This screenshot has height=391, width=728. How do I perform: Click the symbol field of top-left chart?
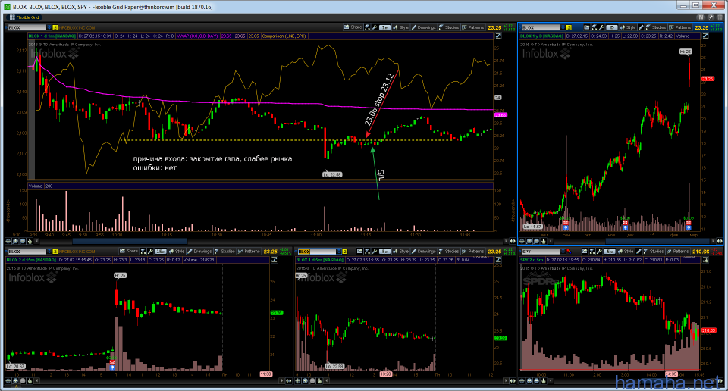pos(26,28)
